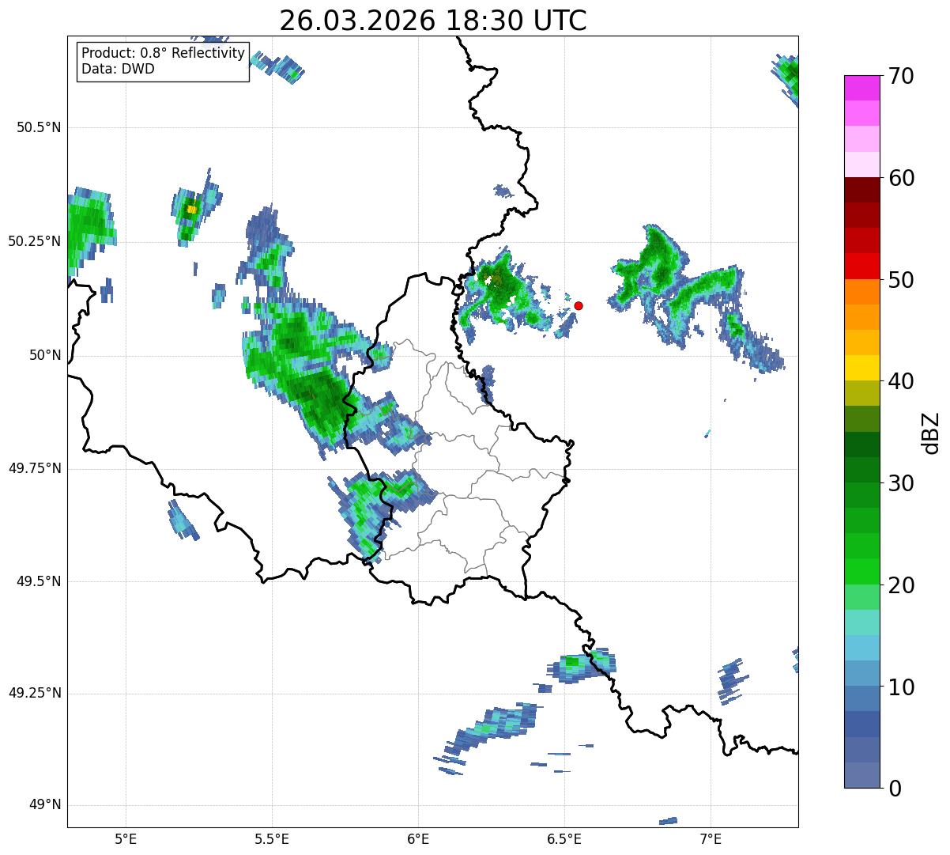Click the title 26.03.2026 18:30 UTC
The width and height of the screenshot is (950, 855).
tap(433, 21)
